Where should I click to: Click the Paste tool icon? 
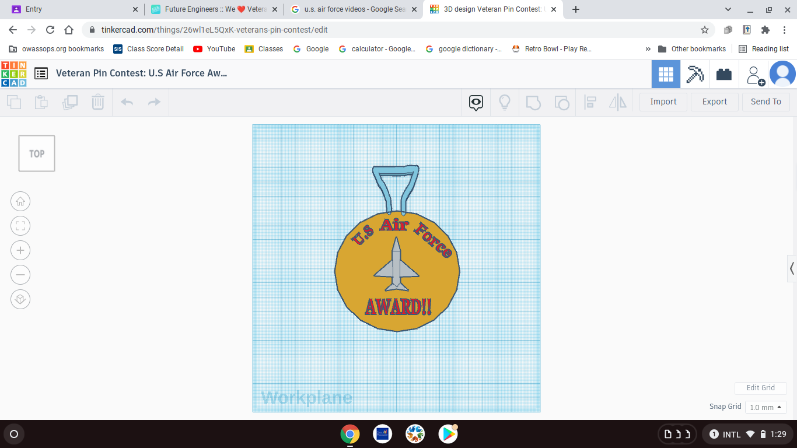point(41,102)
